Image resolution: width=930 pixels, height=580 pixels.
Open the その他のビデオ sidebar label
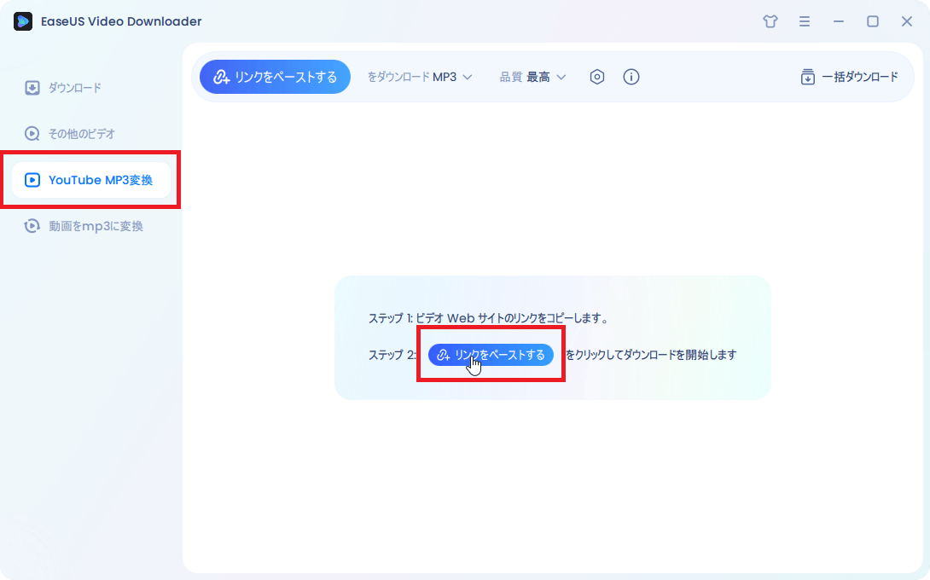(81, 134)
